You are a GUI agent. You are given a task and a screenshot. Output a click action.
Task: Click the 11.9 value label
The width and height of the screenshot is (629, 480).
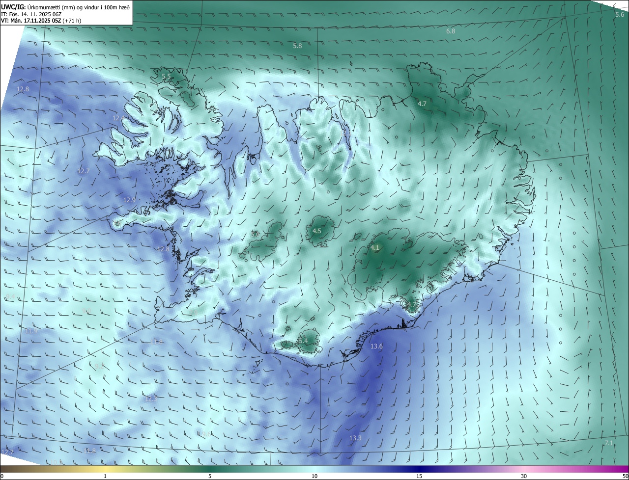[31, 331]
